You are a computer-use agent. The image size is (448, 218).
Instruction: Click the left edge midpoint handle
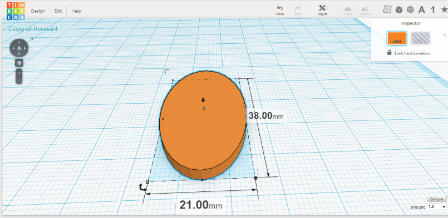coord(163,119)
